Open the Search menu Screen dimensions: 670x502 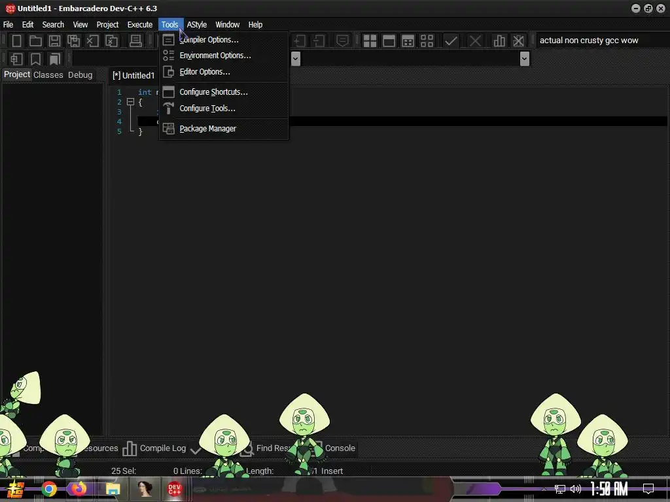pyautogui.click(x=53, y=24)
